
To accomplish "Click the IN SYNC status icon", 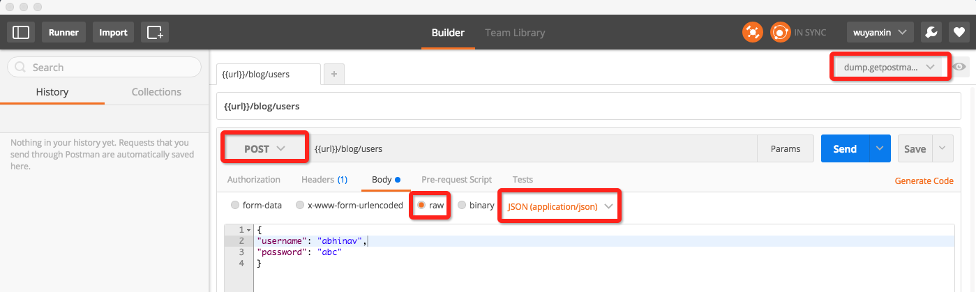I will (x=780, y=32).
